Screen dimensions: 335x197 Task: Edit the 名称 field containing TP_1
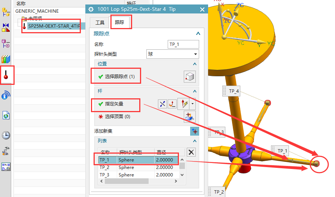[x=183, y=44]
